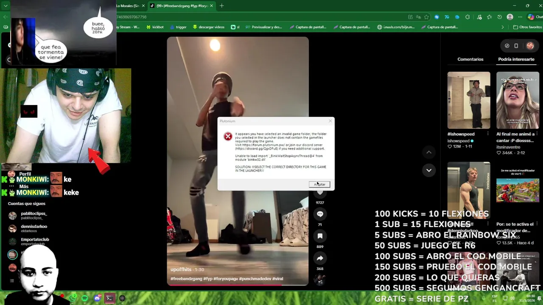
Task: Open browser extensions puzzle icon
Action: click(467, 17)
